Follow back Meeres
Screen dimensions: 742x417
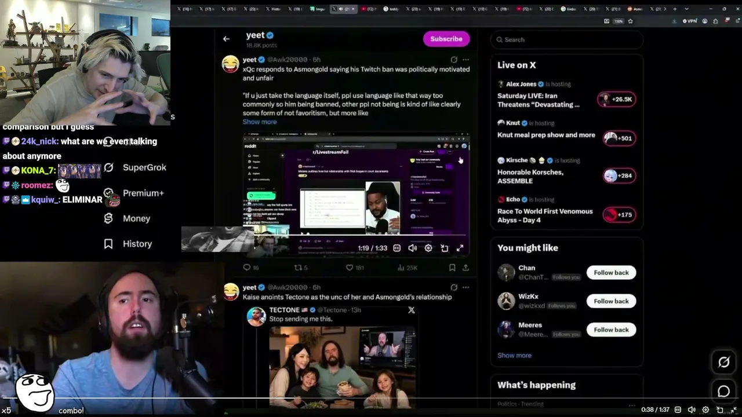coord(611,330)
